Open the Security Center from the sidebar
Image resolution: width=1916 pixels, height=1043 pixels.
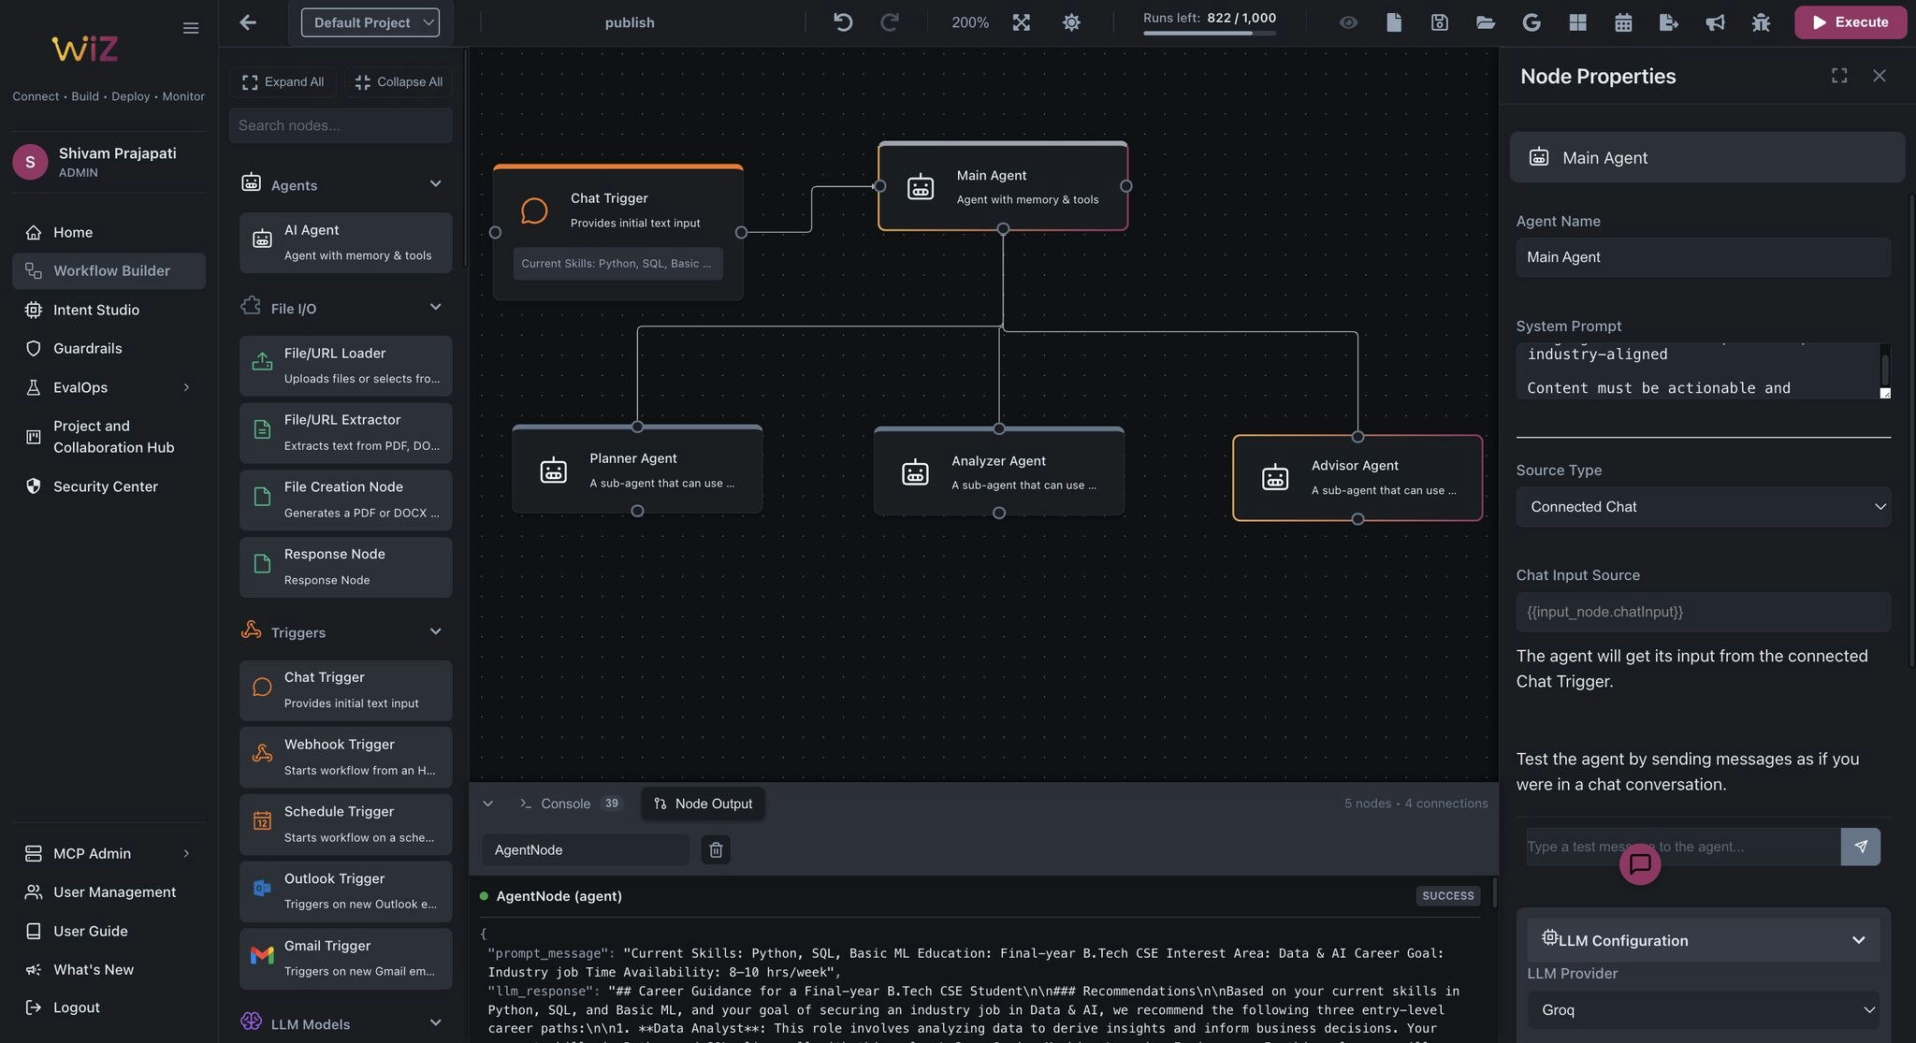pyautogui.click(x=103, y=485)
